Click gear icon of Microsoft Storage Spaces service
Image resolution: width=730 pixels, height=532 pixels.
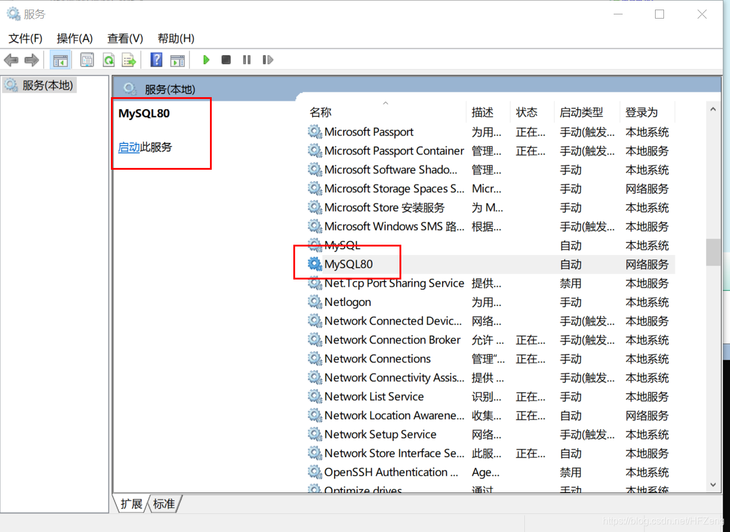[x=315, y=188]
